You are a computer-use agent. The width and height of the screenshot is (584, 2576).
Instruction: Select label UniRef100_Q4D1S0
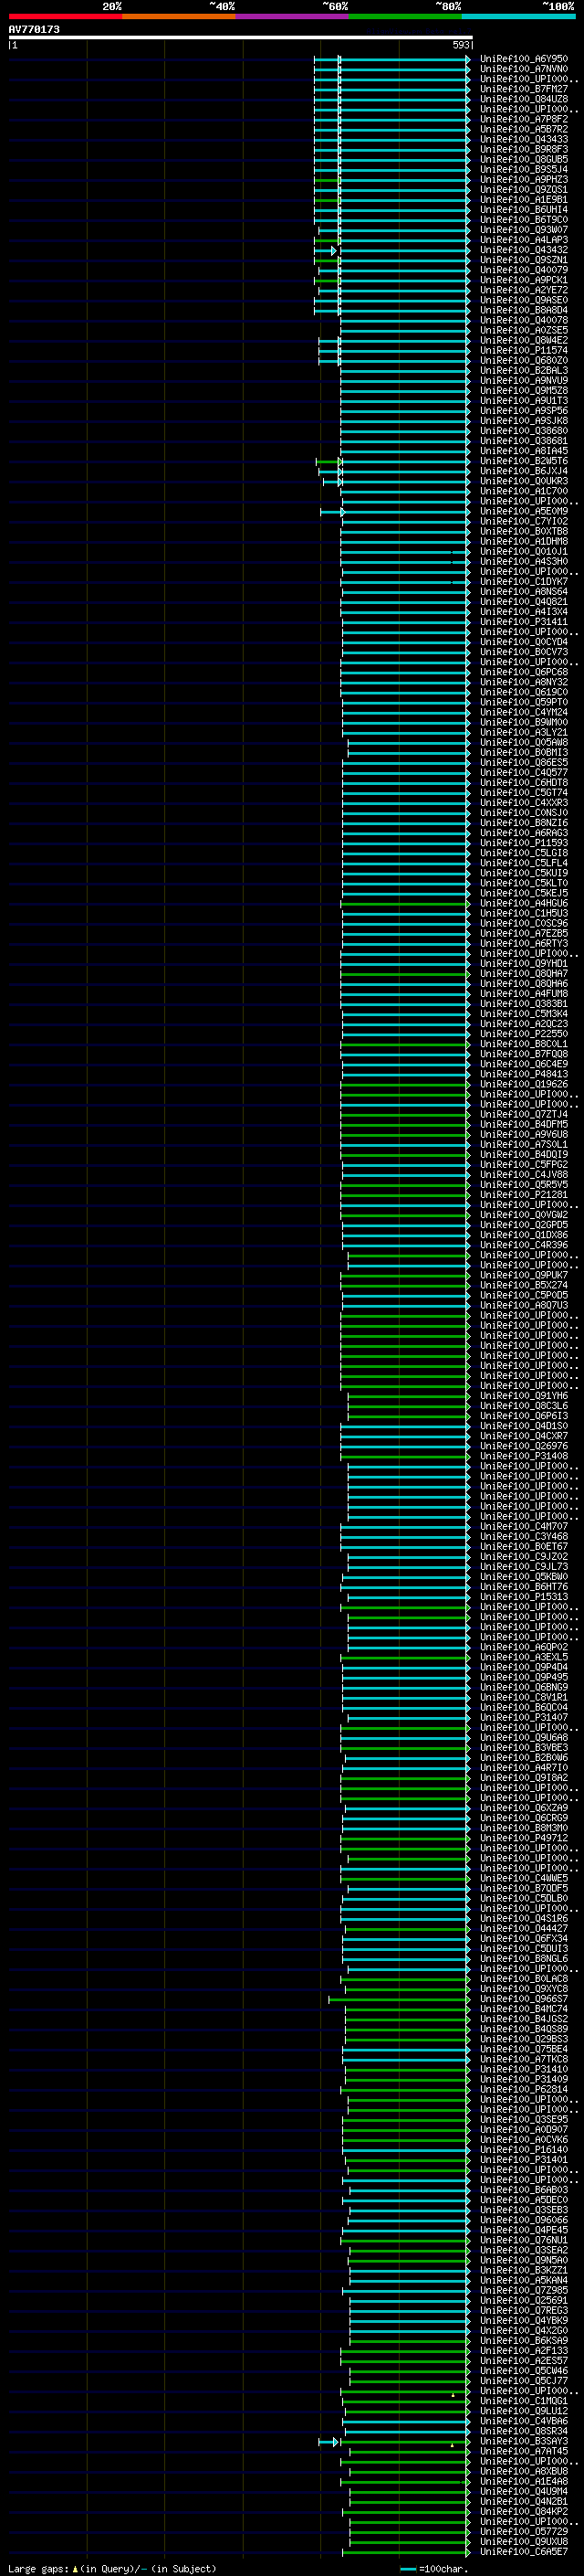[x=524, y=1426]
